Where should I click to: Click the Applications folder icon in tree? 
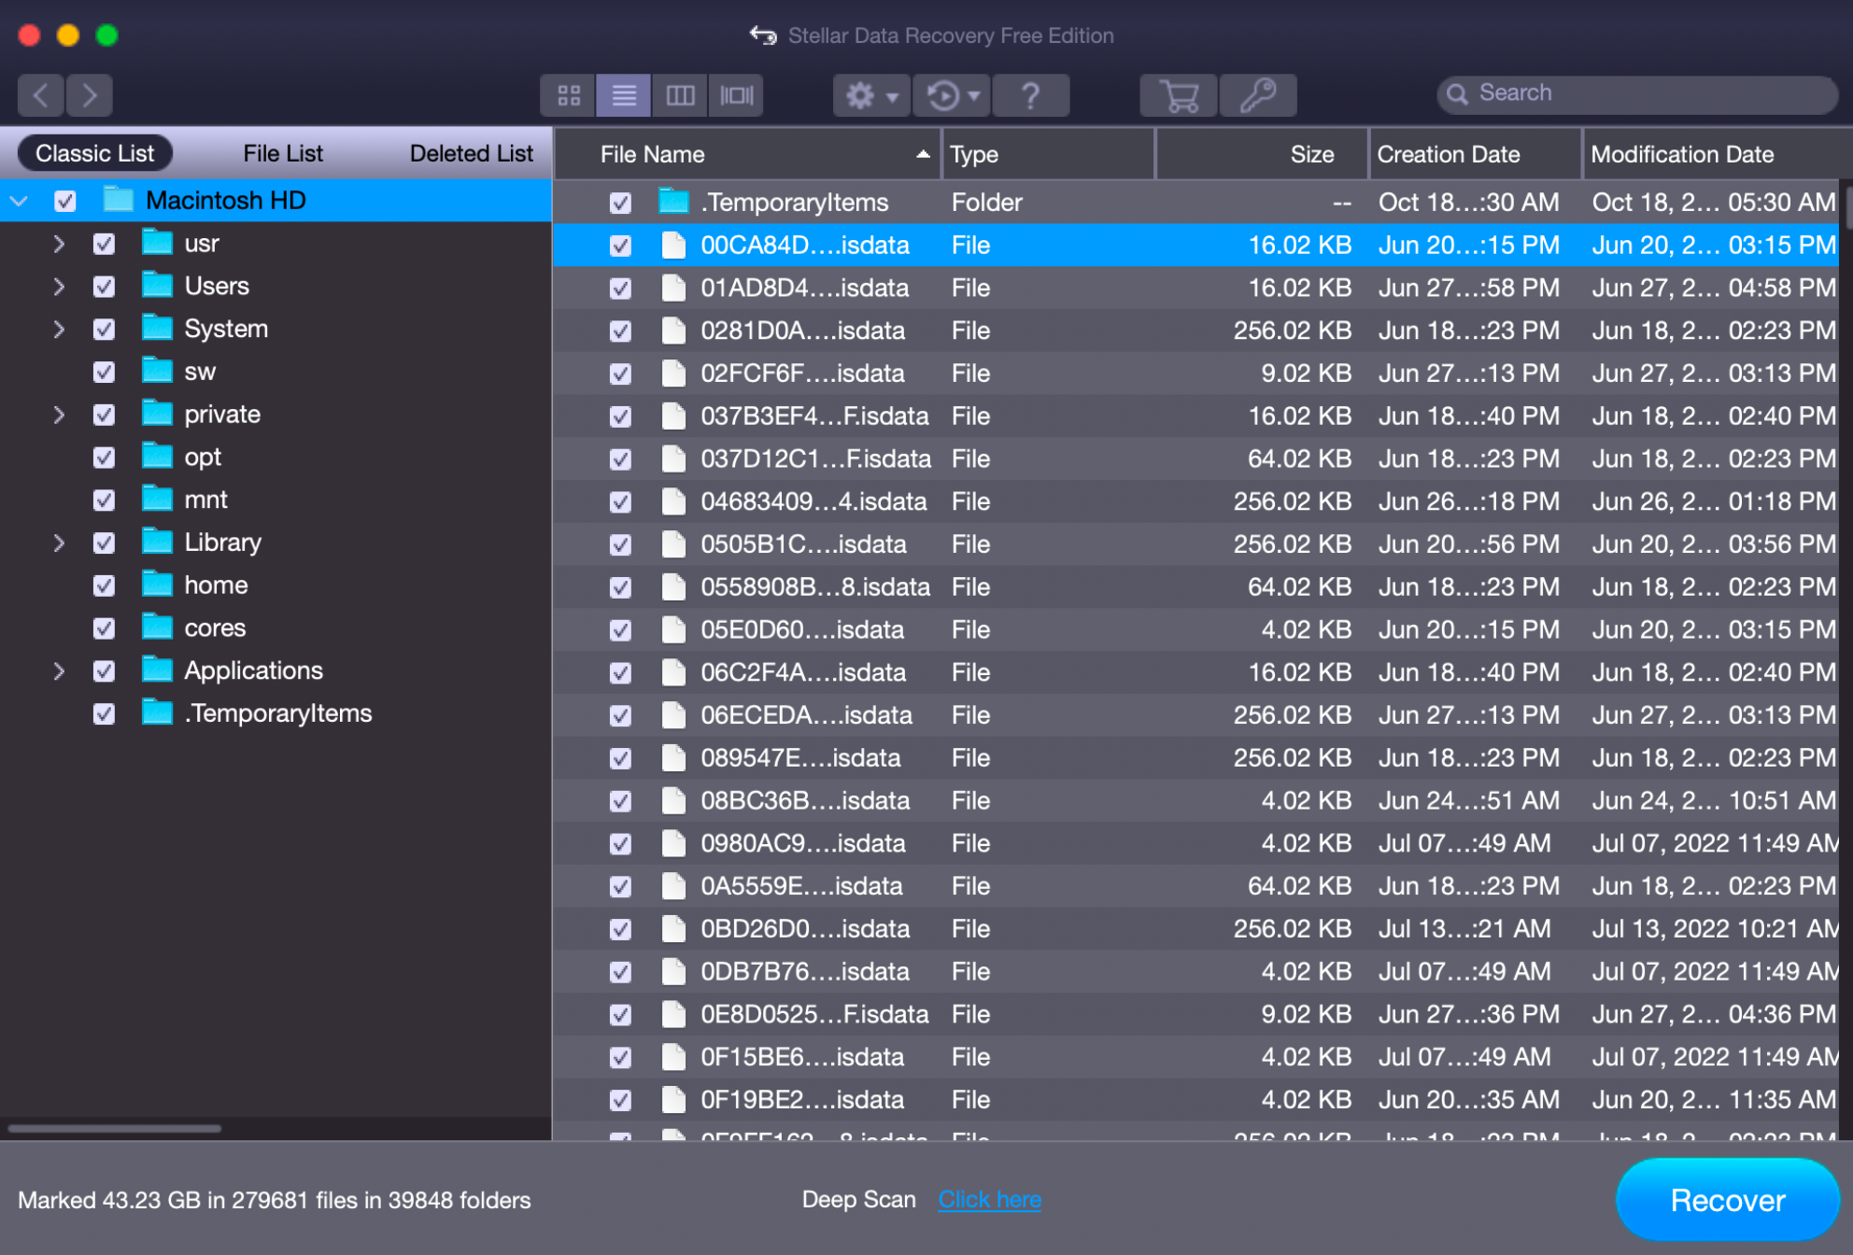coord(157,670)
